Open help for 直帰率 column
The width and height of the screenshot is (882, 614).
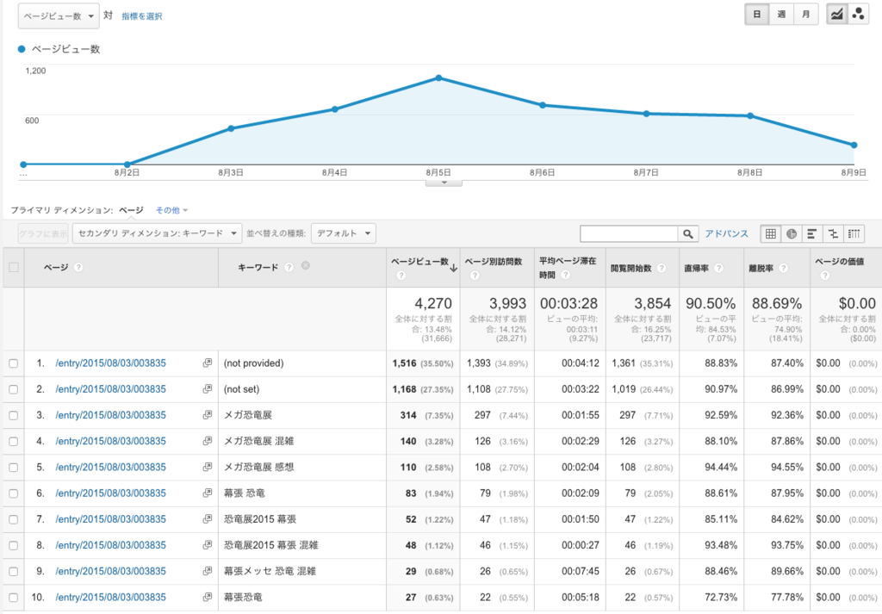(x=719, y=268)
